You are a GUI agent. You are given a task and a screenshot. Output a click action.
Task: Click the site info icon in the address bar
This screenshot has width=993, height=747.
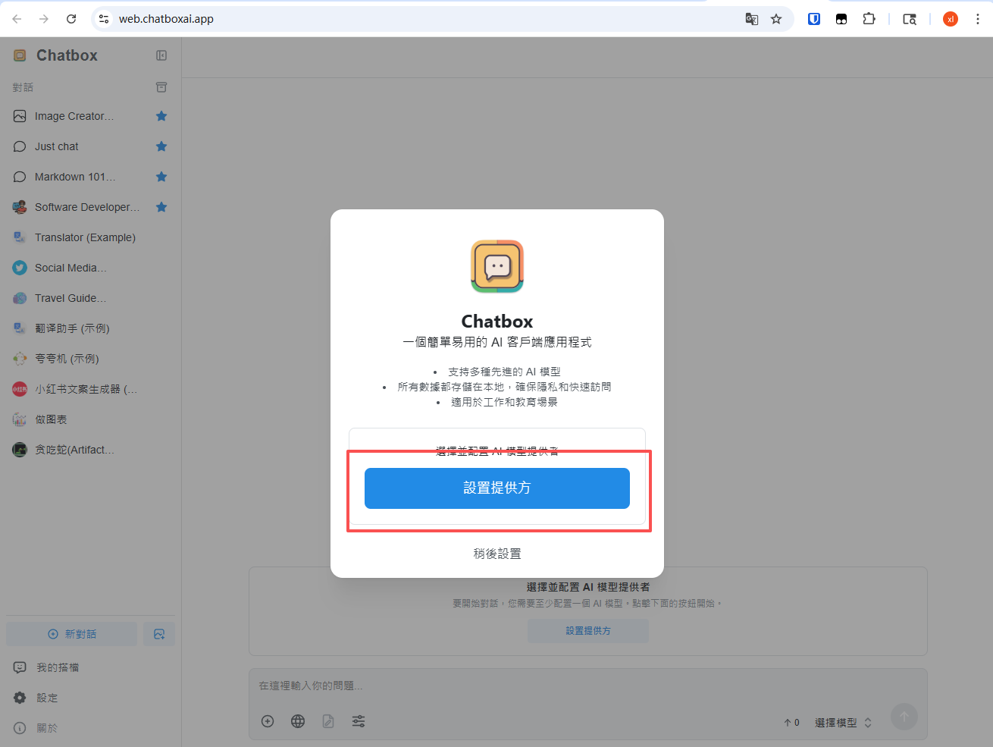104,19
